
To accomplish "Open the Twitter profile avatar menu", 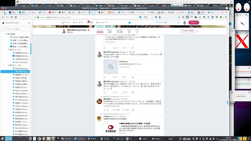I will click(x=185, y=23).
